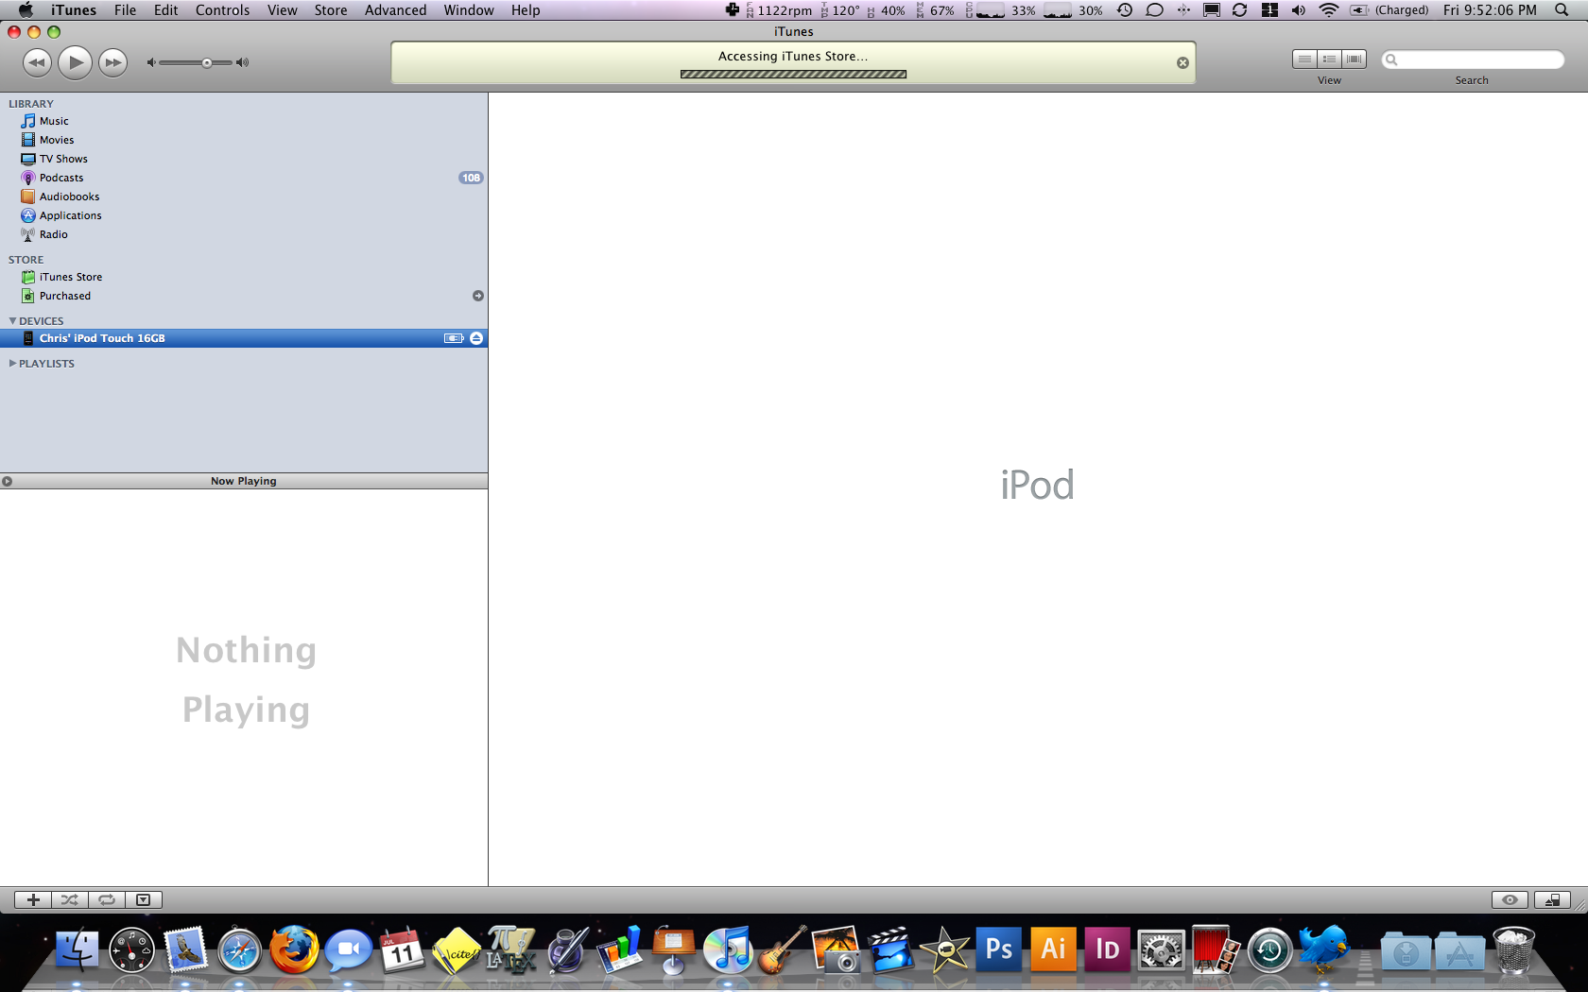Viewport: 1588px width, 992px height.
Task: Launch Illustrator from the Dock
Action: (1053, 949)
